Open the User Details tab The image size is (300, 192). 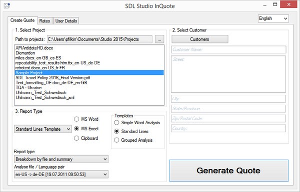tap(66, 21)
